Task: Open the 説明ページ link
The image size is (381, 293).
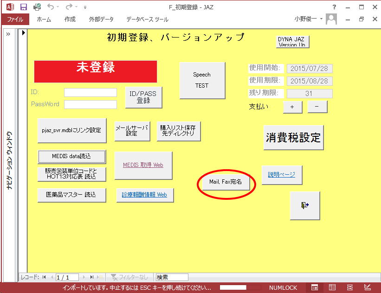Action: tap(282, 175)
